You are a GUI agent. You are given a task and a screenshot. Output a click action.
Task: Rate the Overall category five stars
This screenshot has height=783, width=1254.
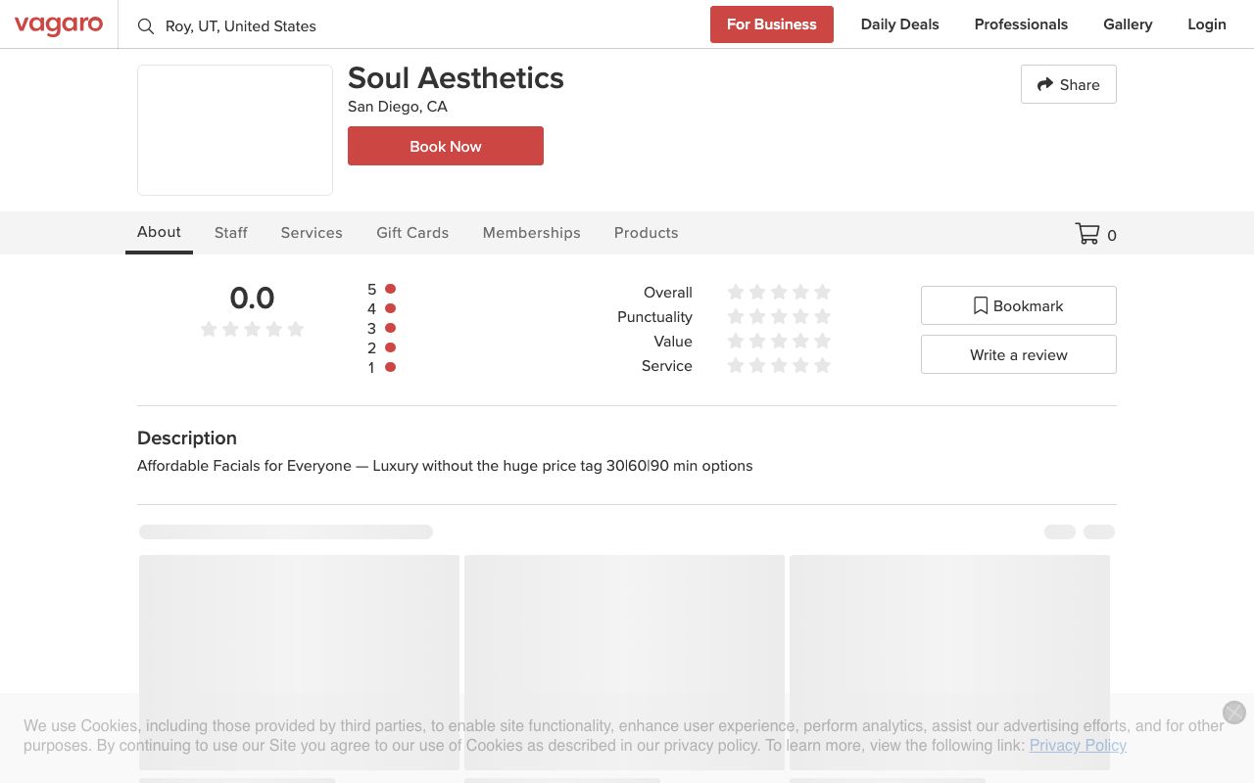[823, 292]
